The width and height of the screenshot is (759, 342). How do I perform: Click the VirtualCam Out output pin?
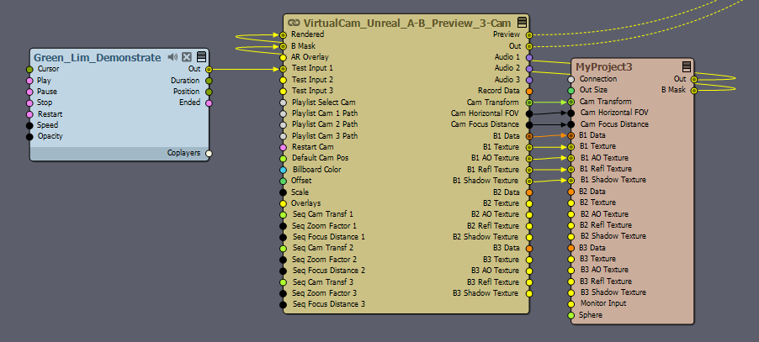[529, 46]
